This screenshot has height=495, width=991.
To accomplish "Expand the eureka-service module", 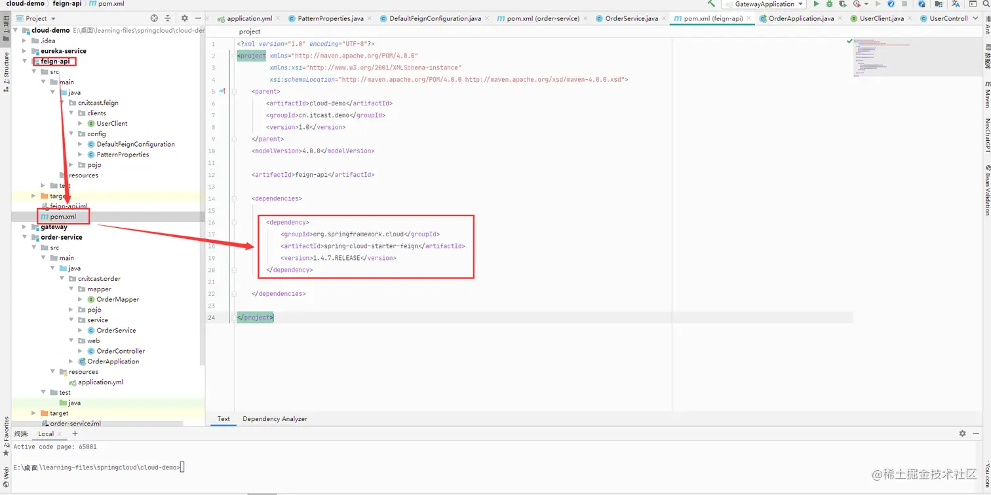I will 25,51.
